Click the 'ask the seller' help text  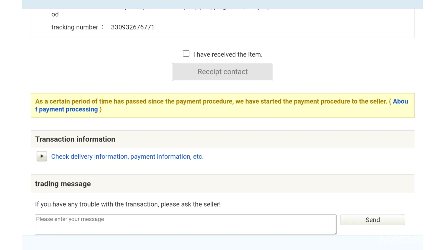(x=128, y=204)
